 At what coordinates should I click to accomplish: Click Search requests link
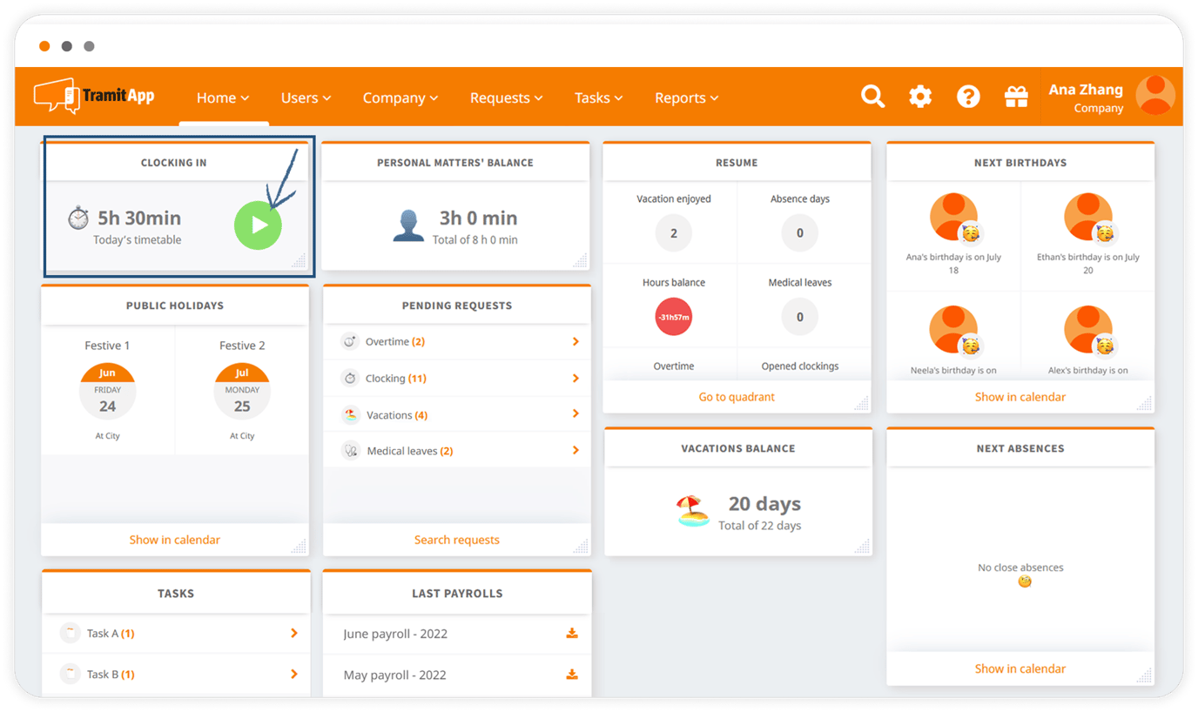(456, 540)
